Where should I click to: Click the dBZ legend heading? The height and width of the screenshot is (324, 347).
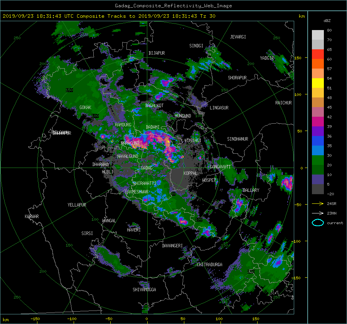click(327, 21)
